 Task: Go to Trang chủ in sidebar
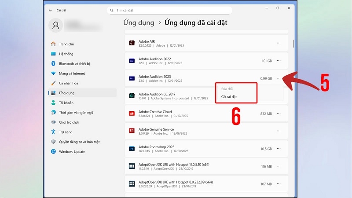pos(82,44)
